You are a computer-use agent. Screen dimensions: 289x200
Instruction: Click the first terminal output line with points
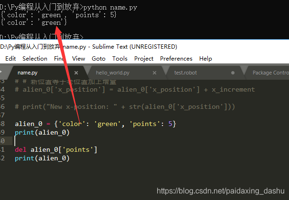pyautogui.click(x=58, y=15)
